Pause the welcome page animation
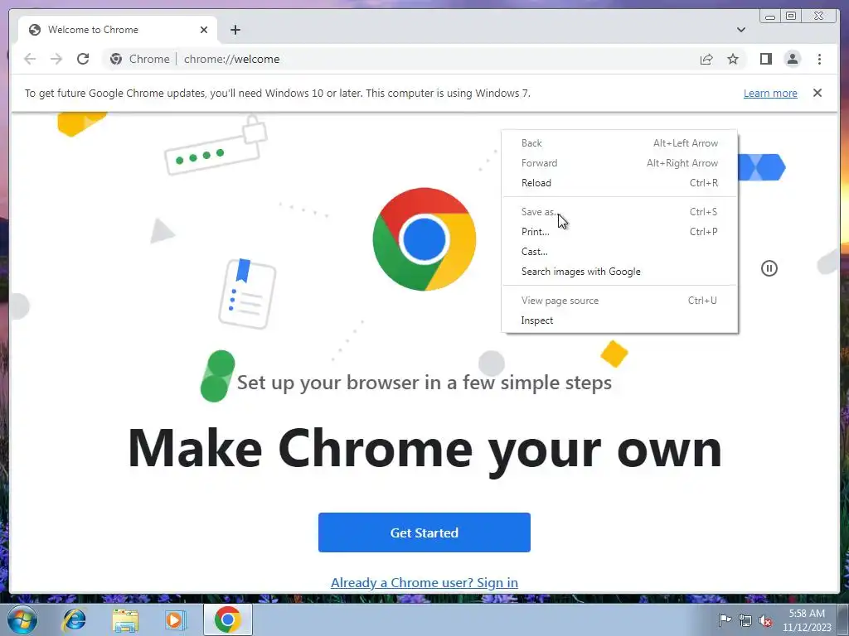Viewport: 849px width, 636px height. tap(769, 268)
